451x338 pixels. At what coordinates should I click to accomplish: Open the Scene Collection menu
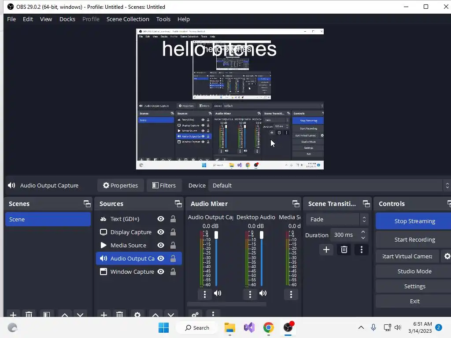(x=128, y=19)
